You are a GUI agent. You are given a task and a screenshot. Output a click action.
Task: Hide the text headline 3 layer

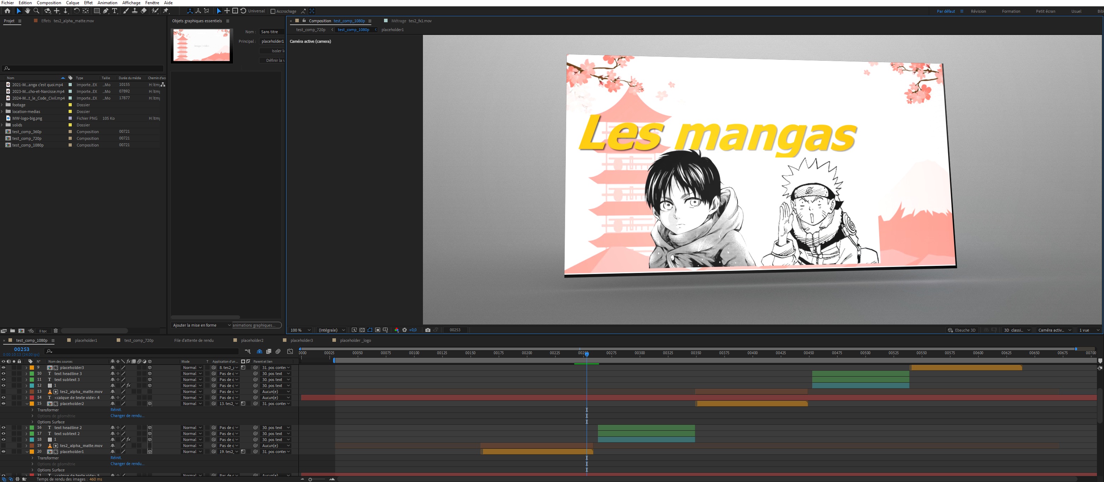[4, 374]
